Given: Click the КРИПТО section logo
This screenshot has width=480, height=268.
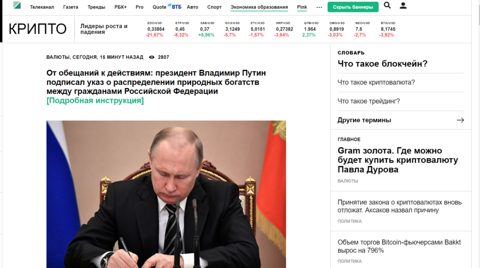Looking at the screenshot, I should click(x=37, y=29).
